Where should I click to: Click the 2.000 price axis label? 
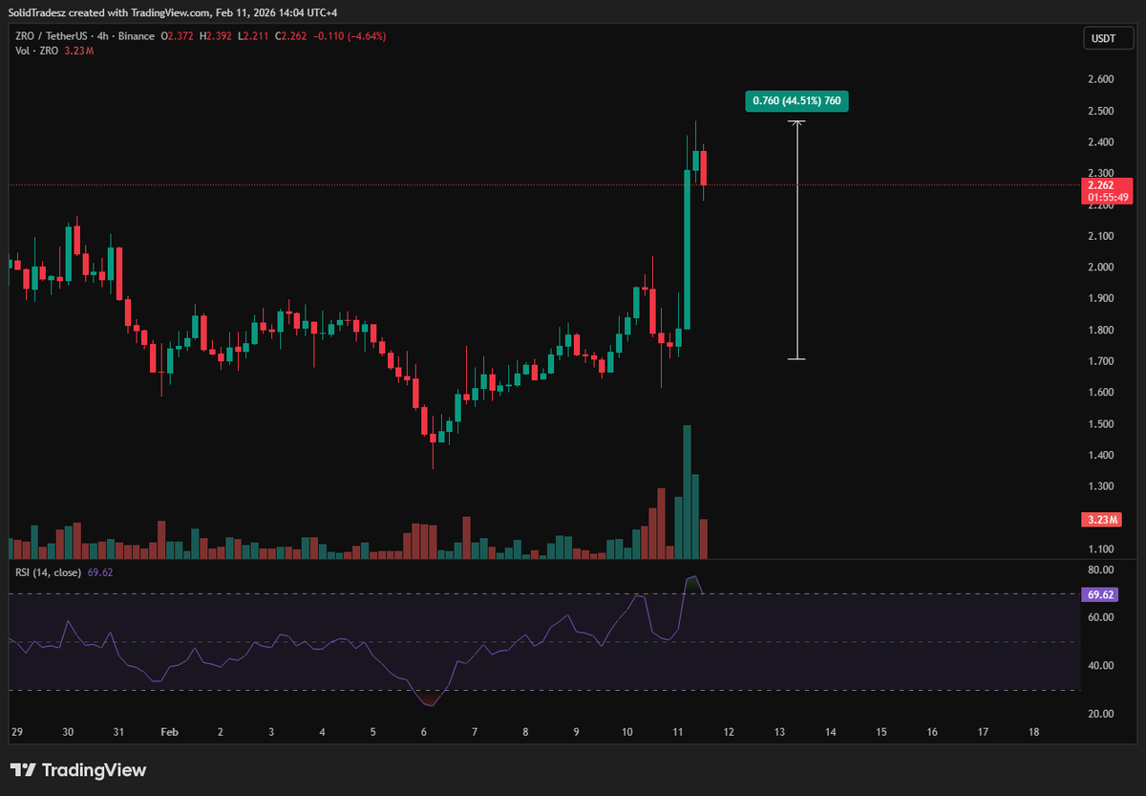[1101, 268]
